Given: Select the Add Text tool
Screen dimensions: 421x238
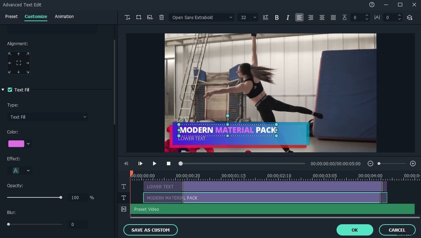Looking at the screenshot, I should 128,17.
